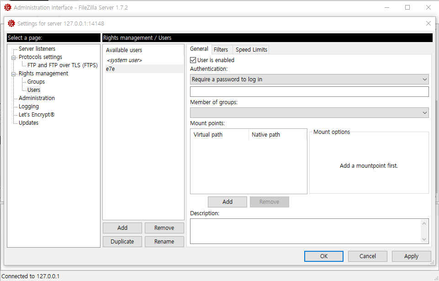Click the Description scrollbar down arrow
439x281 pixels.
(x=424, y=239)
